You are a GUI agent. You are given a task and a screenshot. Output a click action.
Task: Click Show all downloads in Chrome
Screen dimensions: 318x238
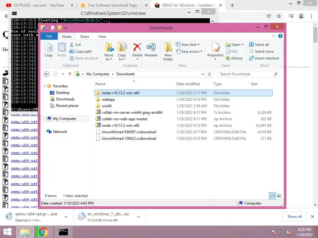tap(294, 217)
